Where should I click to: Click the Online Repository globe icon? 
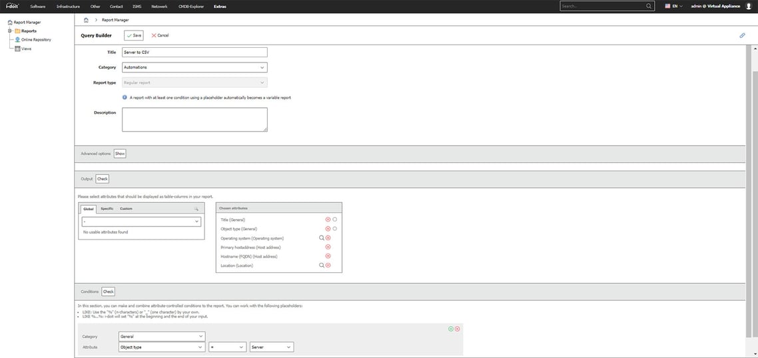coord(17,40)
